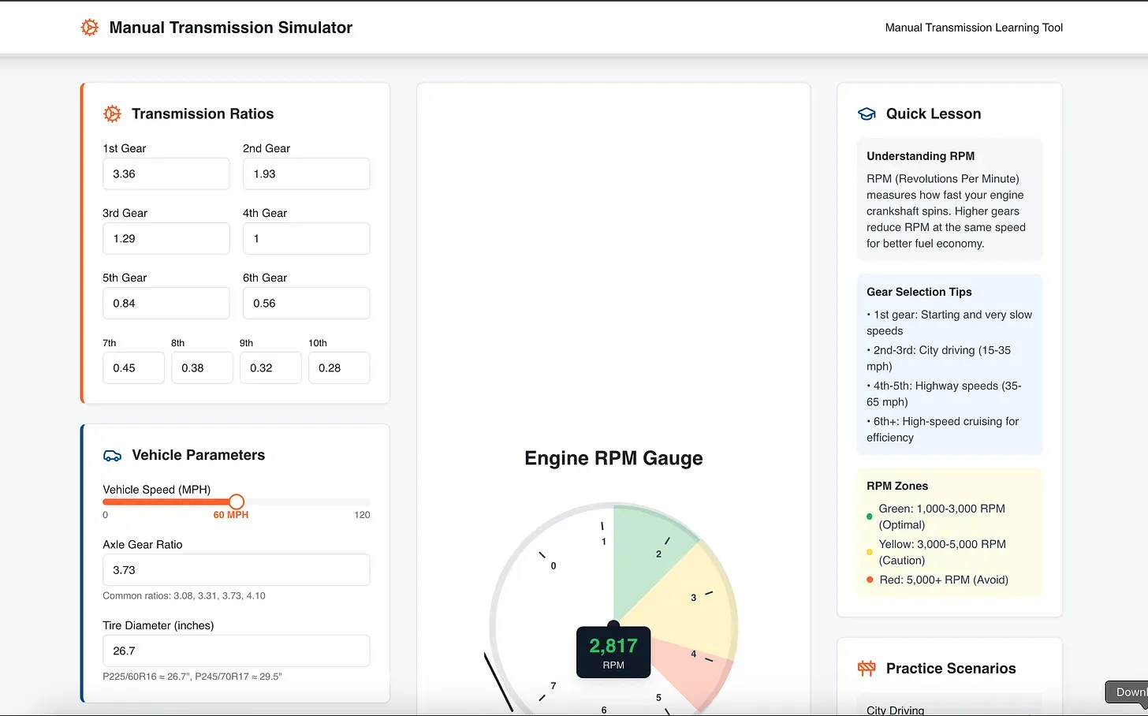Click the Manual Transmission Learning Tool link
Screen dimensions: 1148x716
(974, 28)
